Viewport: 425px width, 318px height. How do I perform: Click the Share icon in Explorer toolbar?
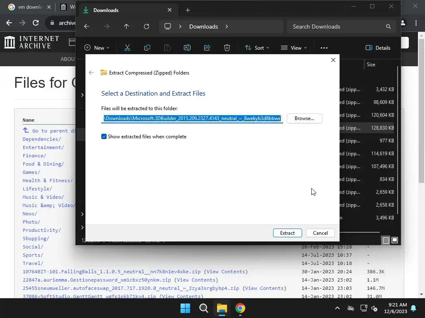tap(207, 48)
